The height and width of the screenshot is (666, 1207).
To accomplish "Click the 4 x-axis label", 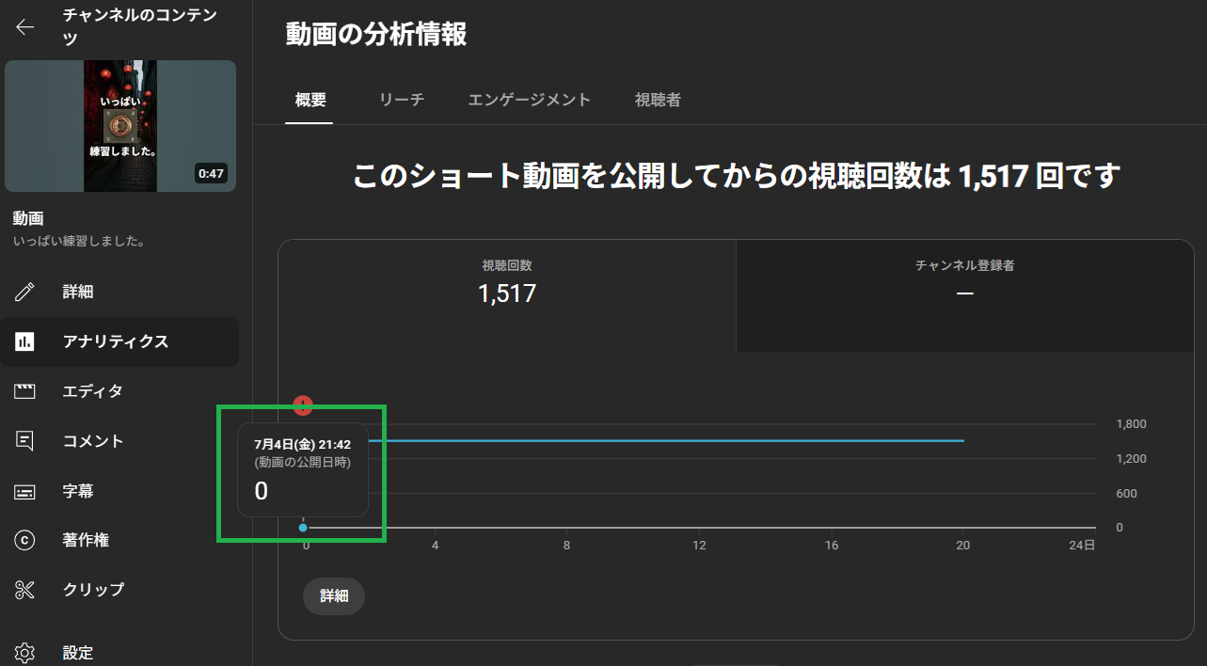I will [x=435, y=546].
